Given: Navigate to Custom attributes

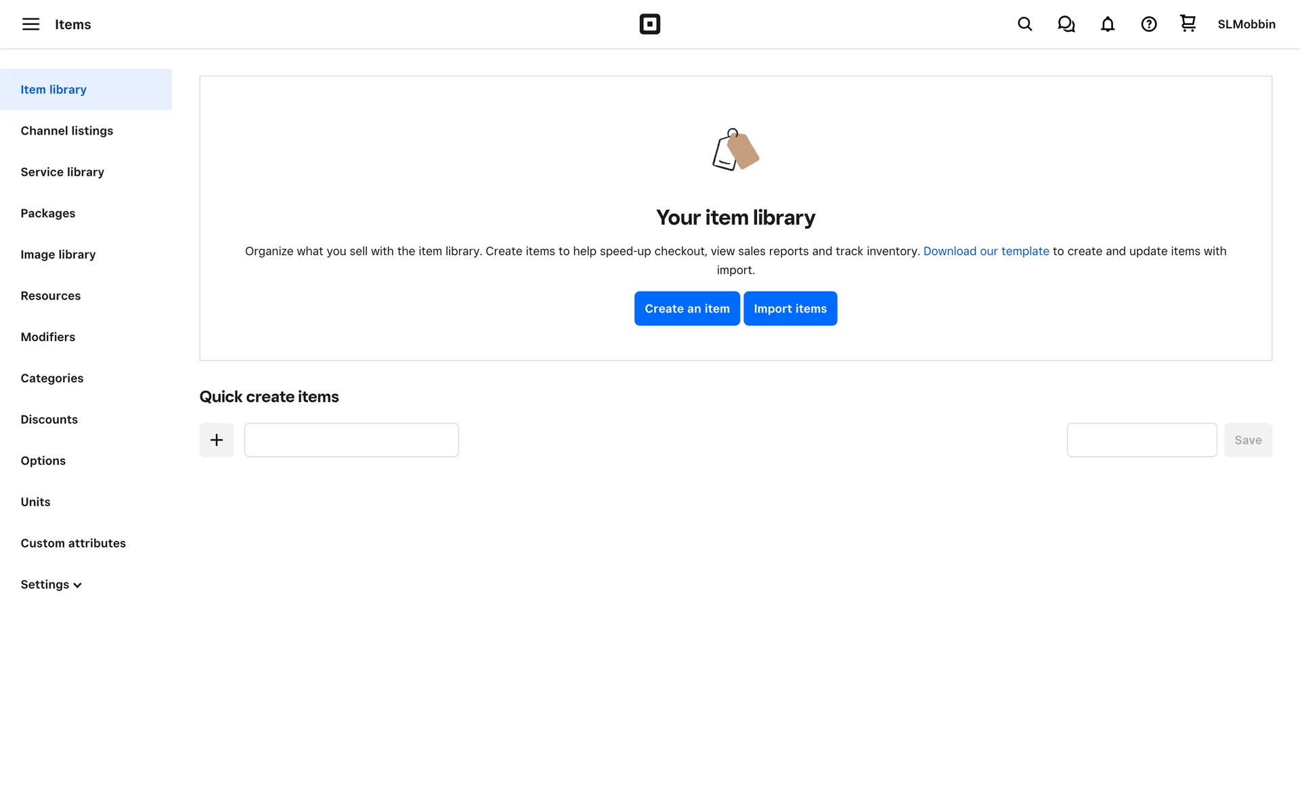Looking at the screenshot, I should tap(73, 543).
